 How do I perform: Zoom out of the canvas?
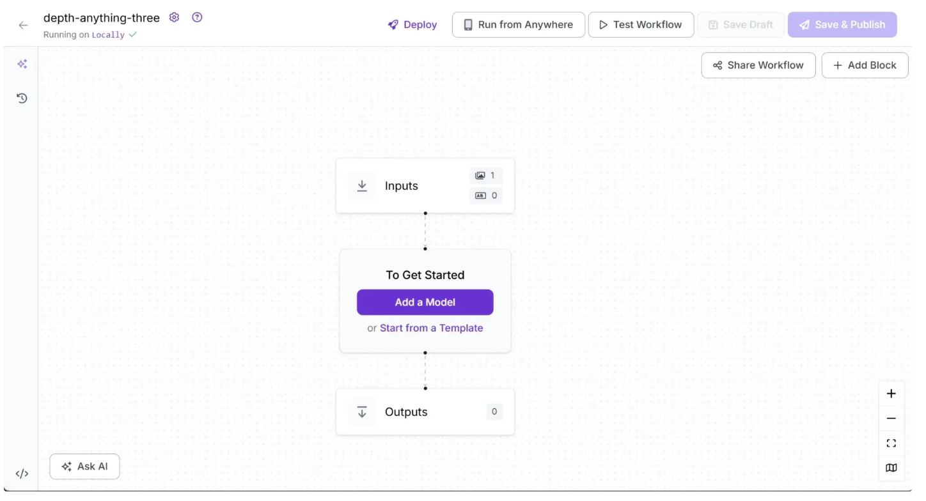pyautogui.click(x=891, y=419)
